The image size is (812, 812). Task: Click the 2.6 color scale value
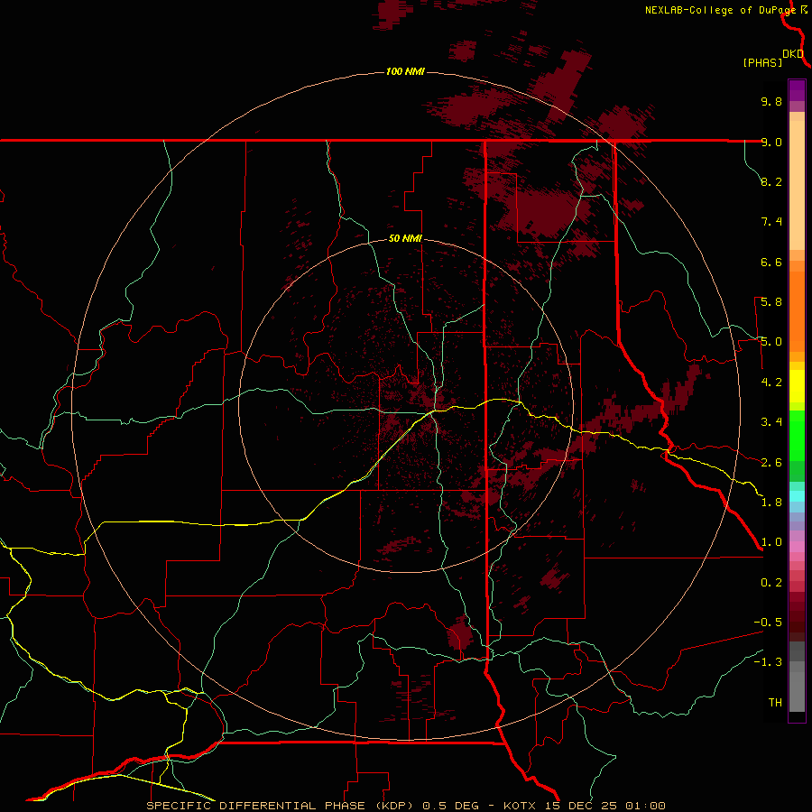pos(771,462)
